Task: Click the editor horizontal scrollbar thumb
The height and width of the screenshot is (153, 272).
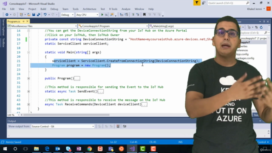Action: click(66, 115)
